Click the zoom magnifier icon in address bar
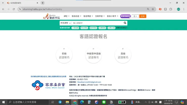Image resolution: width=187 pixels, height=105 pixels. pyautogui.click(x=148, y=9)
